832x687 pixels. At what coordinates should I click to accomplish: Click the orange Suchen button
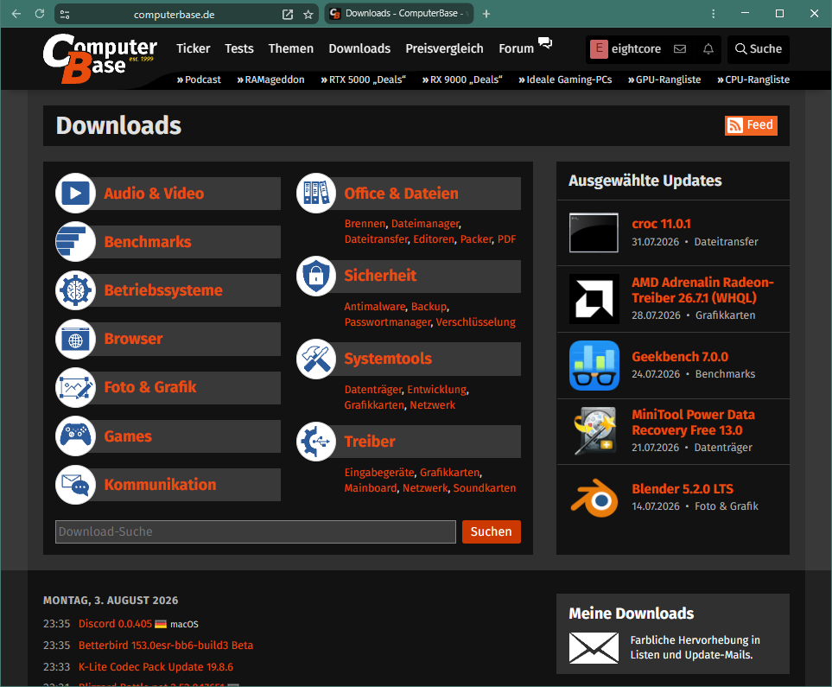492,531
